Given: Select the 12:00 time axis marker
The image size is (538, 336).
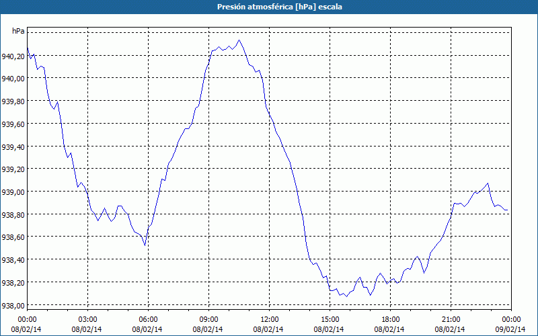Looking at the screenshot, I should (270, 319).
